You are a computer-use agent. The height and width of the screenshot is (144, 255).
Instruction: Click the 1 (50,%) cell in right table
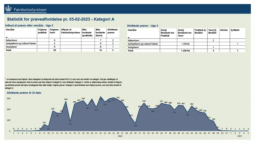(x=185, y=44)
